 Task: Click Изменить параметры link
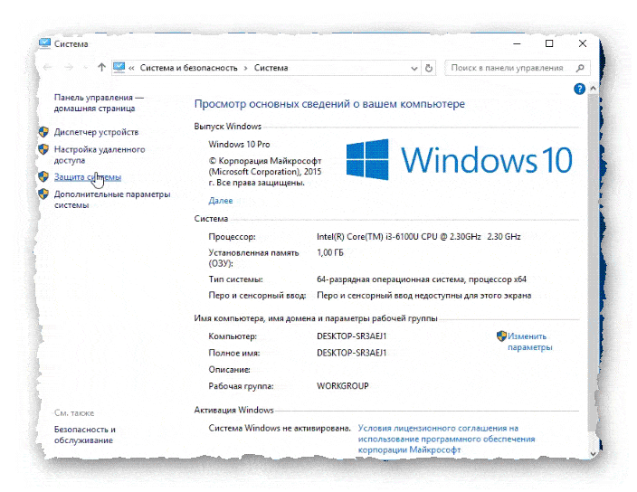click(529, 342)
